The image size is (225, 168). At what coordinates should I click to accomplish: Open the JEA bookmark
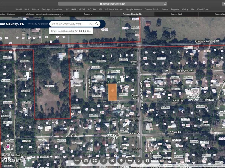(193, 9)
